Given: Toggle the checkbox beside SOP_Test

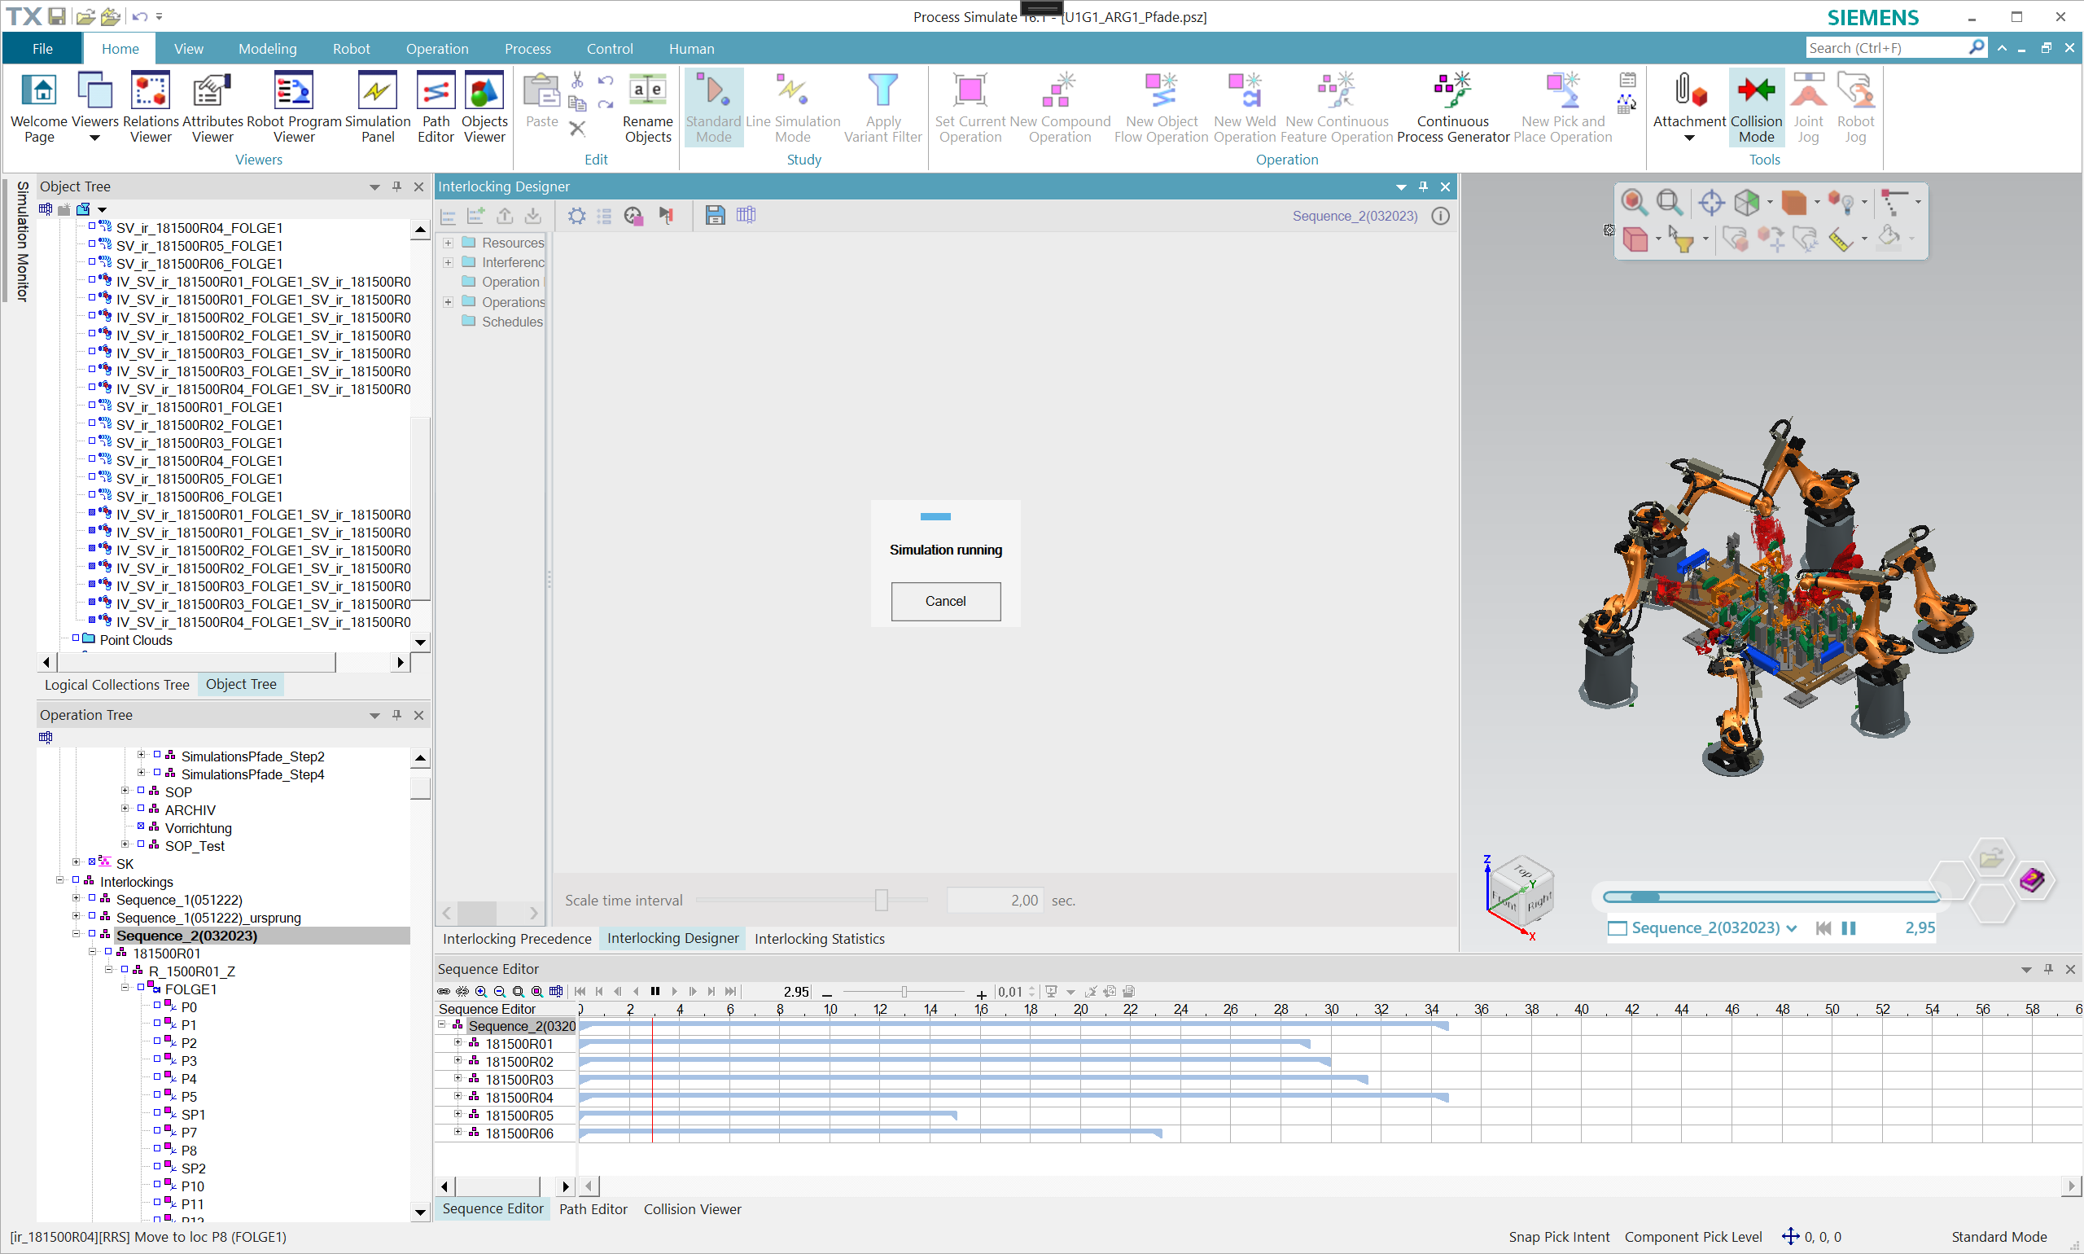Looking at the screenshot, I should [x=141, y=844].
